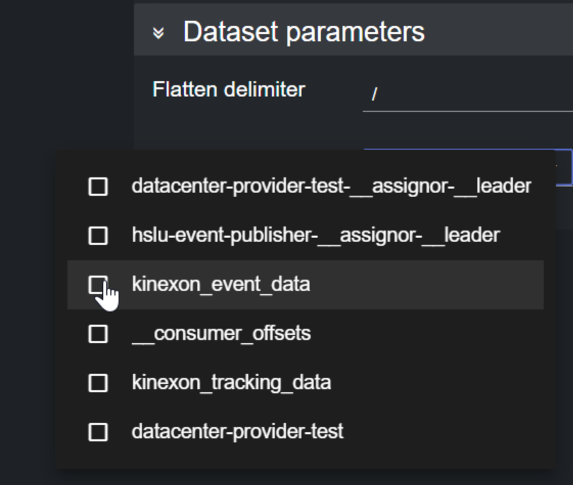Click the Flatten delimiter label
Image resolution: width=573 pixels, height=485 pixels.
click(228, 89)
